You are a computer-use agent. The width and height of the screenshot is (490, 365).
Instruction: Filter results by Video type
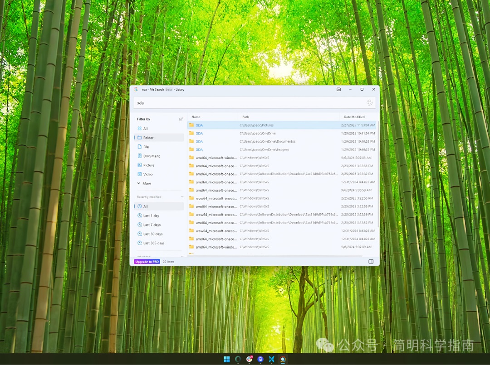(x=148, y=174)
